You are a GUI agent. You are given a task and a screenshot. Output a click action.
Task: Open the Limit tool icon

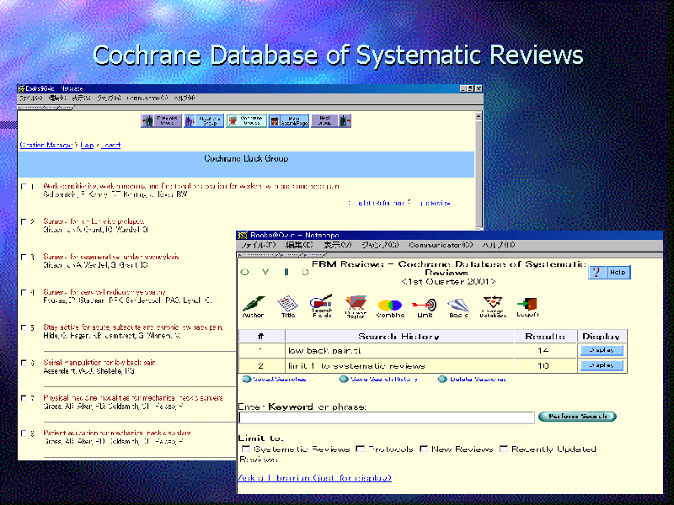tap(425, 305)
